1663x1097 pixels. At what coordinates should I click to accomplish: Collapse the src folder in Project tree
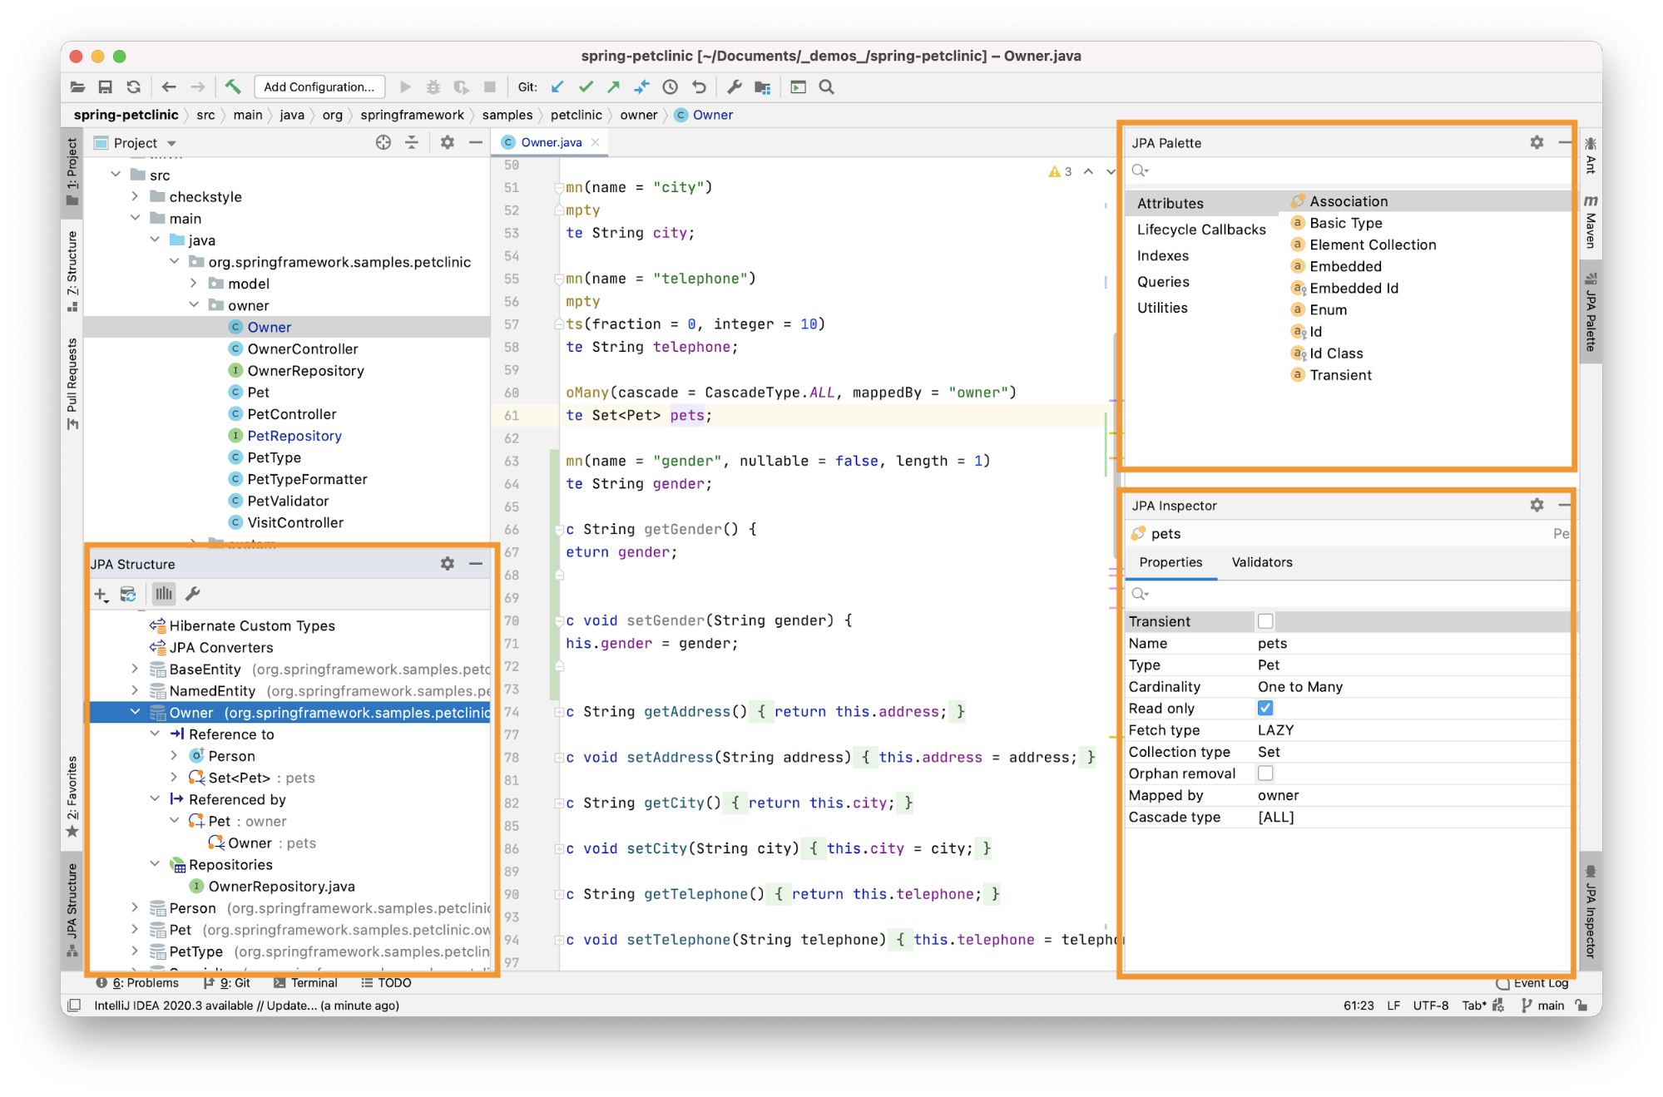(x=116, y=175)
